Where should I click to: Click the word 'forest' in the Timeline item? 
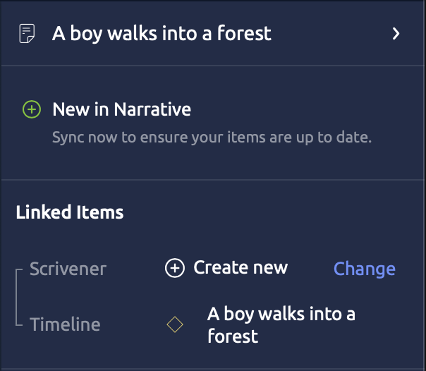[x=233, y=336]
